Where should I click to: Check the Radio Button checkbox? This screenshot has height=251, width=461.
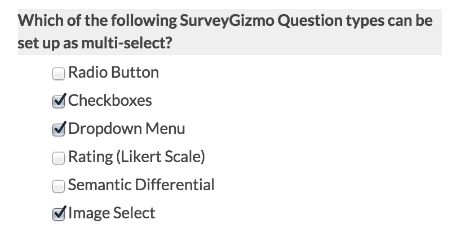click(x=58, y=73)
